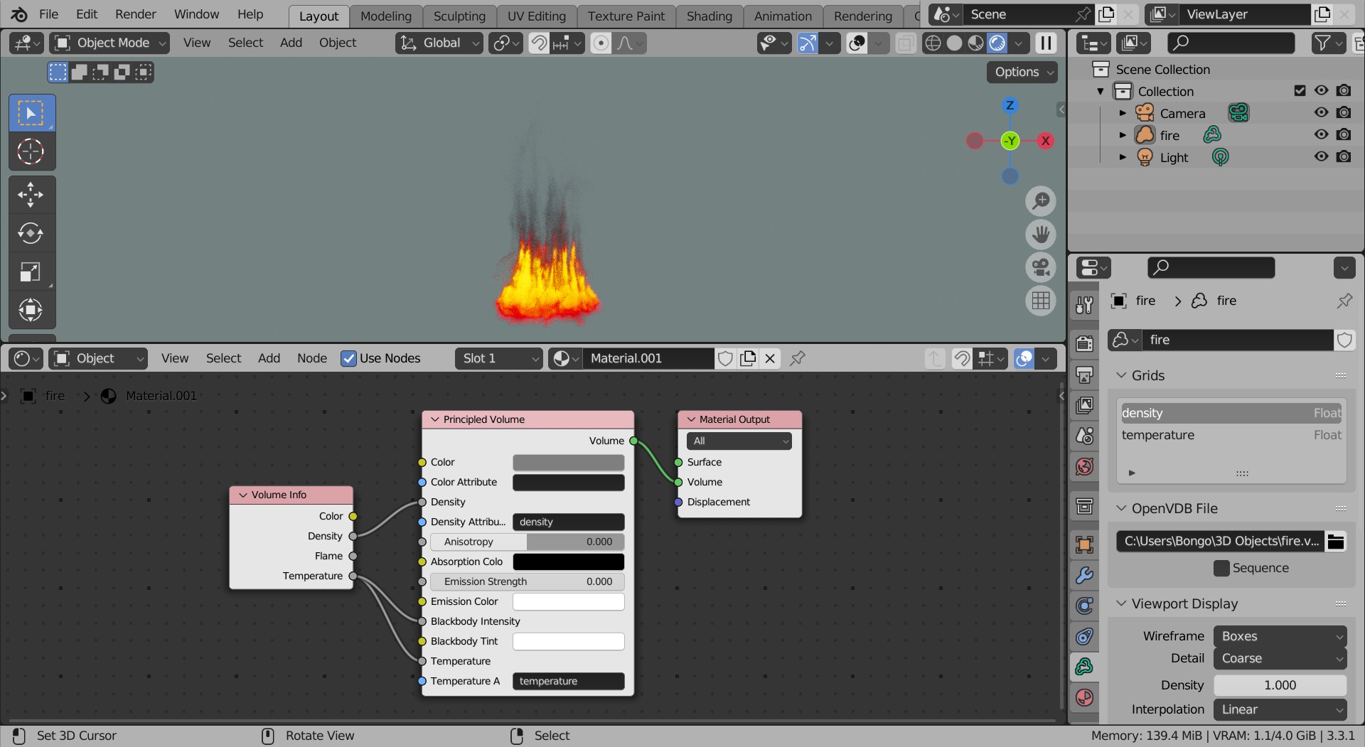Viewport: 1365px width, 747px height.
Task: Open the node editor Node menu
Action: (x=312, y=358)
